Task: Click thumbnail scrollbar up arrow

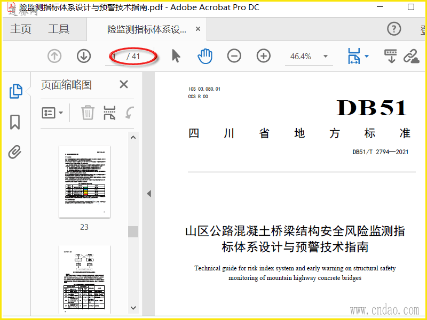Action: tap(133, 138)
